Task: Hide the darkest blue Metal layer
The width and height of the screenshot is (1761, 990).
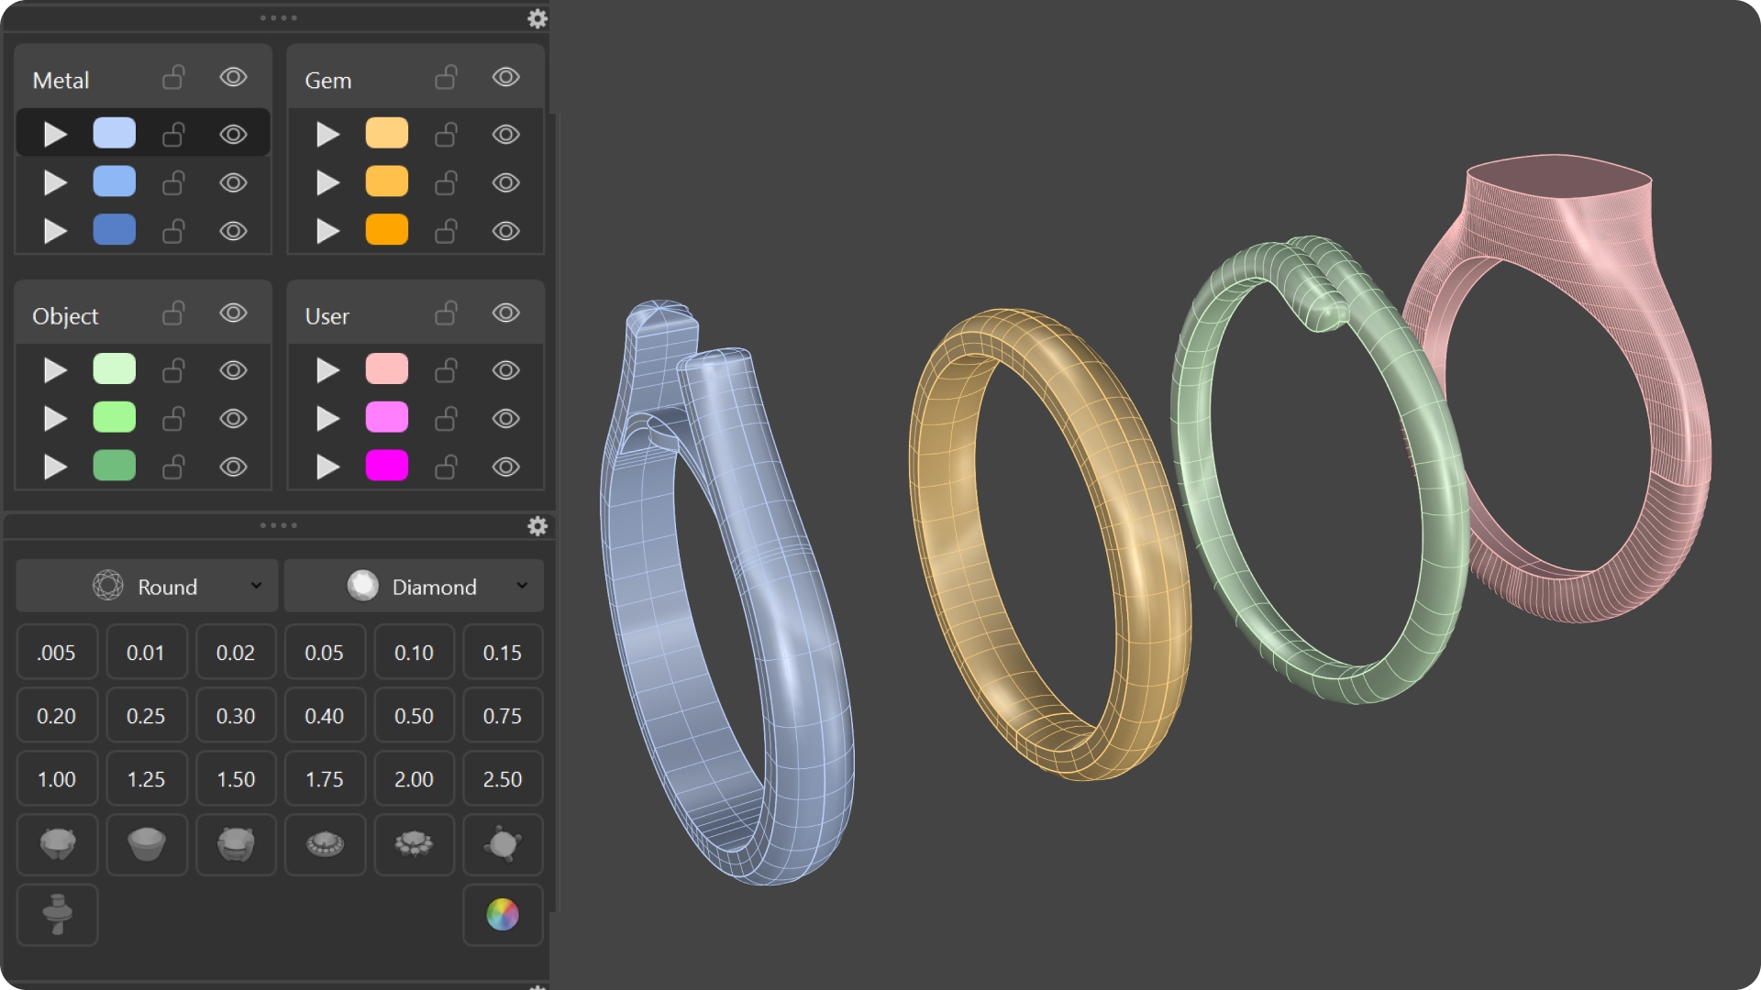Action: point(233,231)
